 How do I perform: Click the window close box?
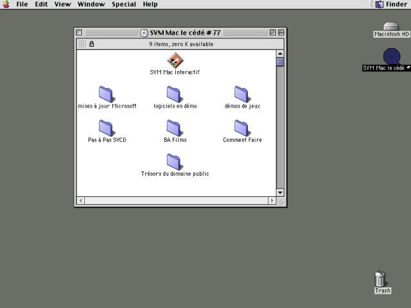pos(79,33)
